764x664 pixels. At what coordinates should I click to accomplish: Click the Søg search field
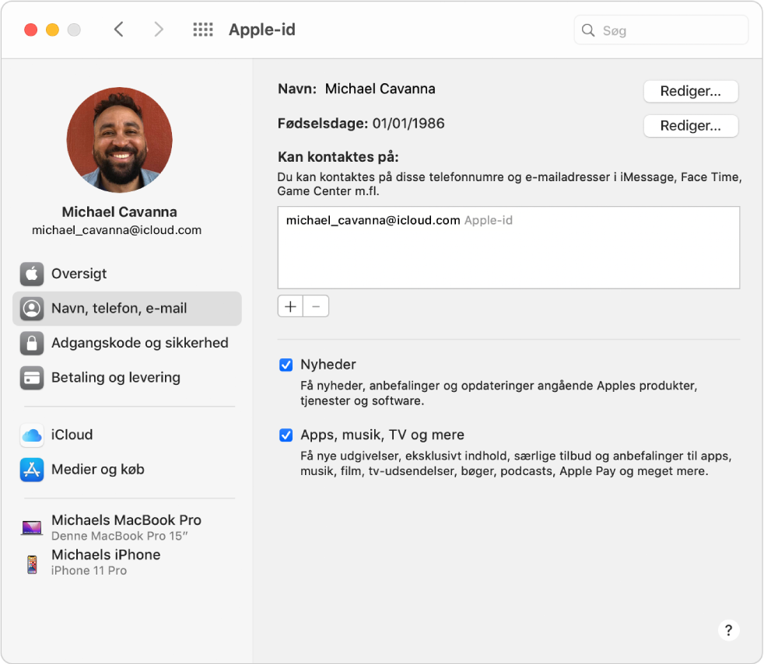[x=660, y=30]
